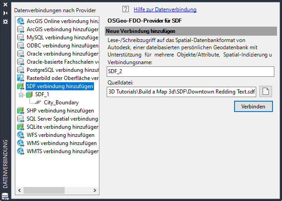Screen dimensions: 282x201
Task: Select WFS verbindung hinzufügen
Action: [61, 135]
